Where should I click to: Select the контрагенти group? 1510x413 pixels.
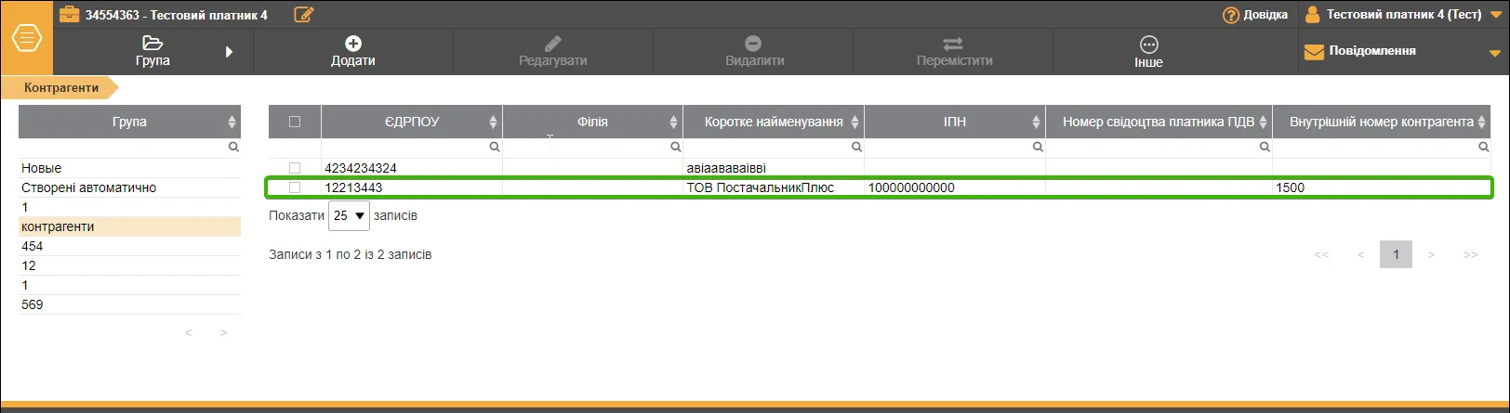coord(129,226)
